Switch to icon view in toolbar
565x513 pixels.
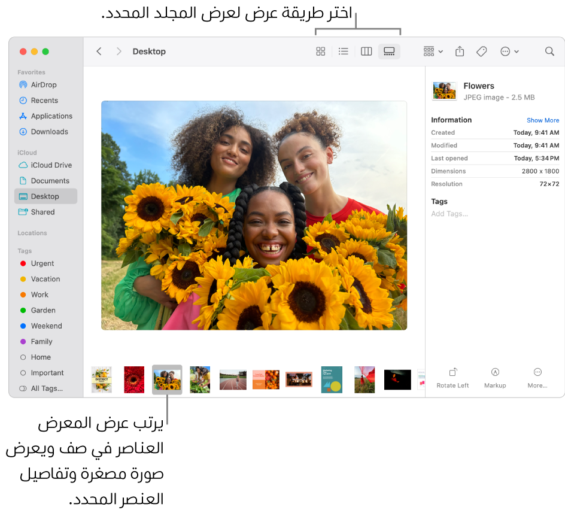(321, 51)
